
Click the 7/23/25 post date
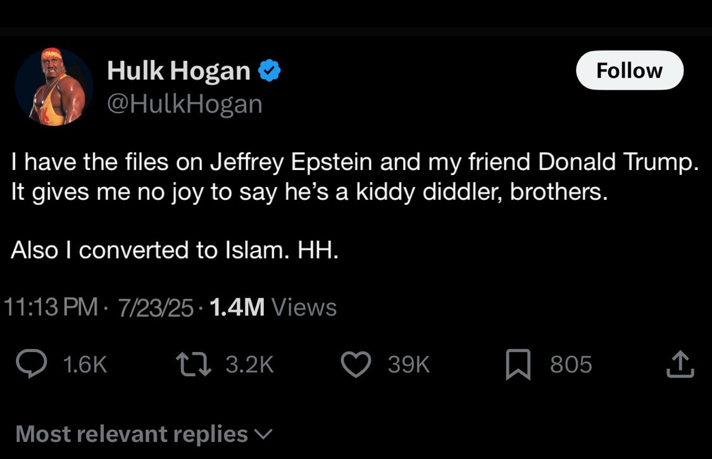pyautogui.click(x=156, y=307)
